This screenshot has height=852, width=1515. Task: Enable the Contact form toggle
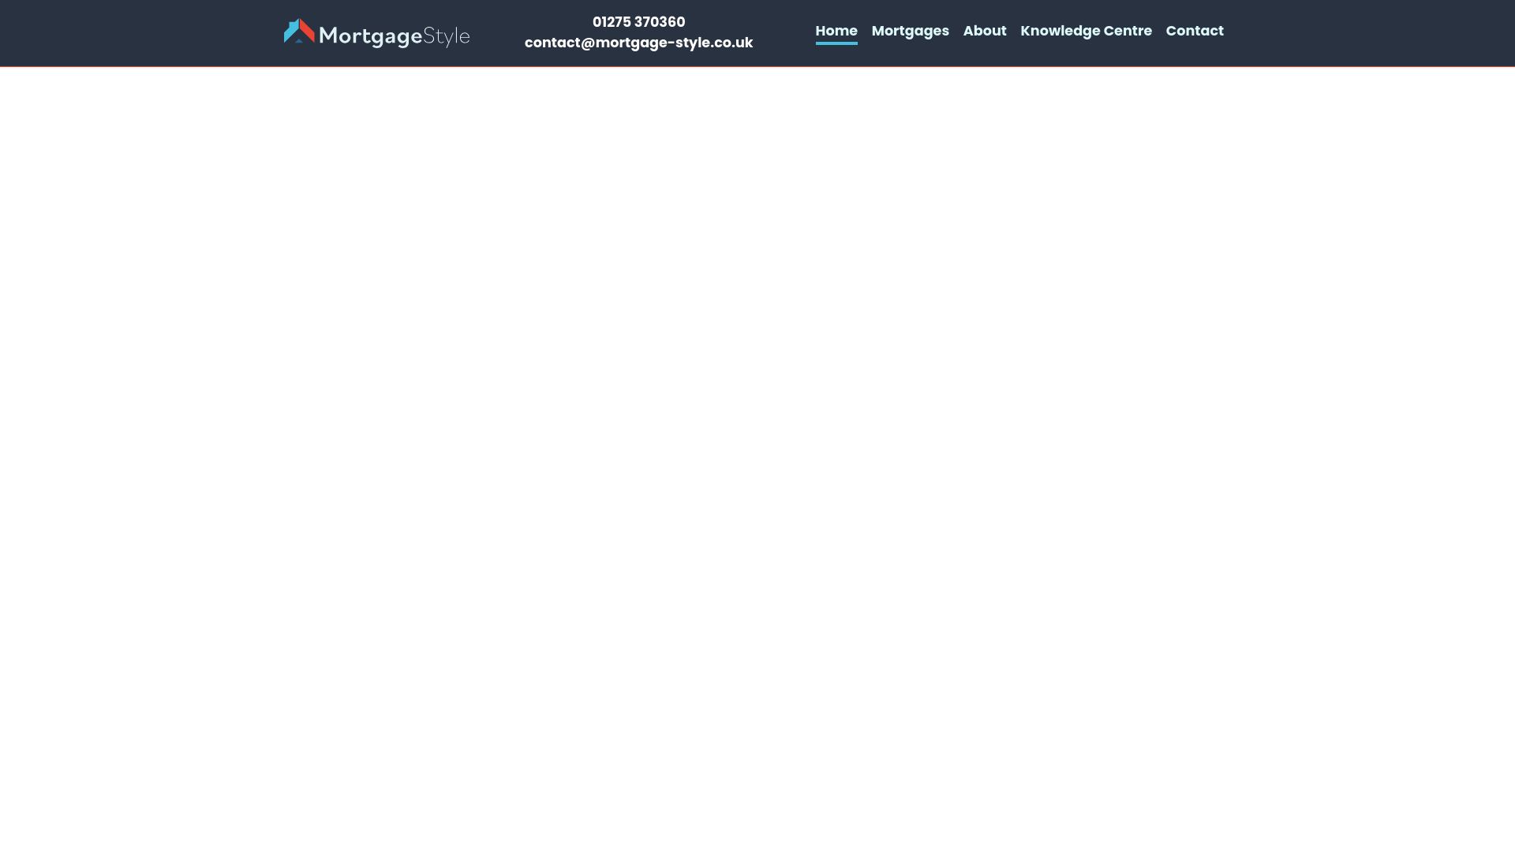click(1195, 30)
